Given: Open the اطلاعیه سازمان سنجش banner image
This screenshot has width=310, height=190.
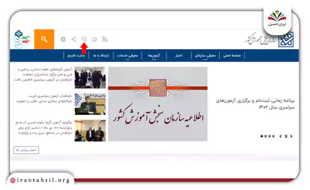Looking at the screenshot, I should (x=158, y=104).
